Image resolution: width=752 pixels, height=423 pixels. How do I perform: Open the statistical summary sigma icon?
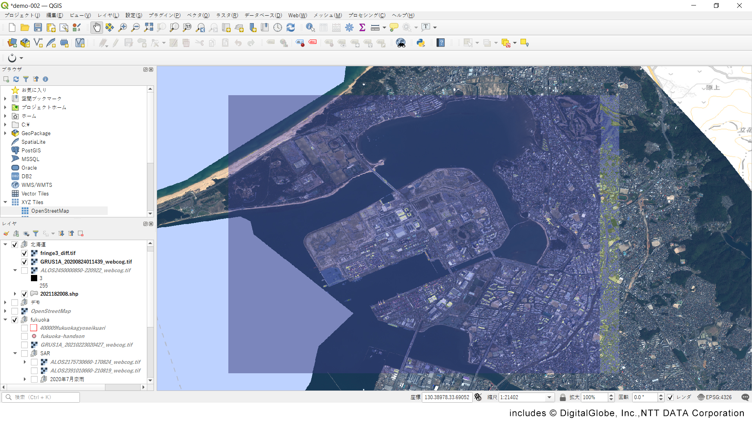[362, 27]
